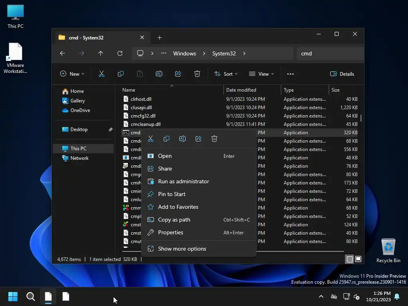
Task: Click the Rename icon in the Explorer toolbar
Action: [x=159, y=74]
